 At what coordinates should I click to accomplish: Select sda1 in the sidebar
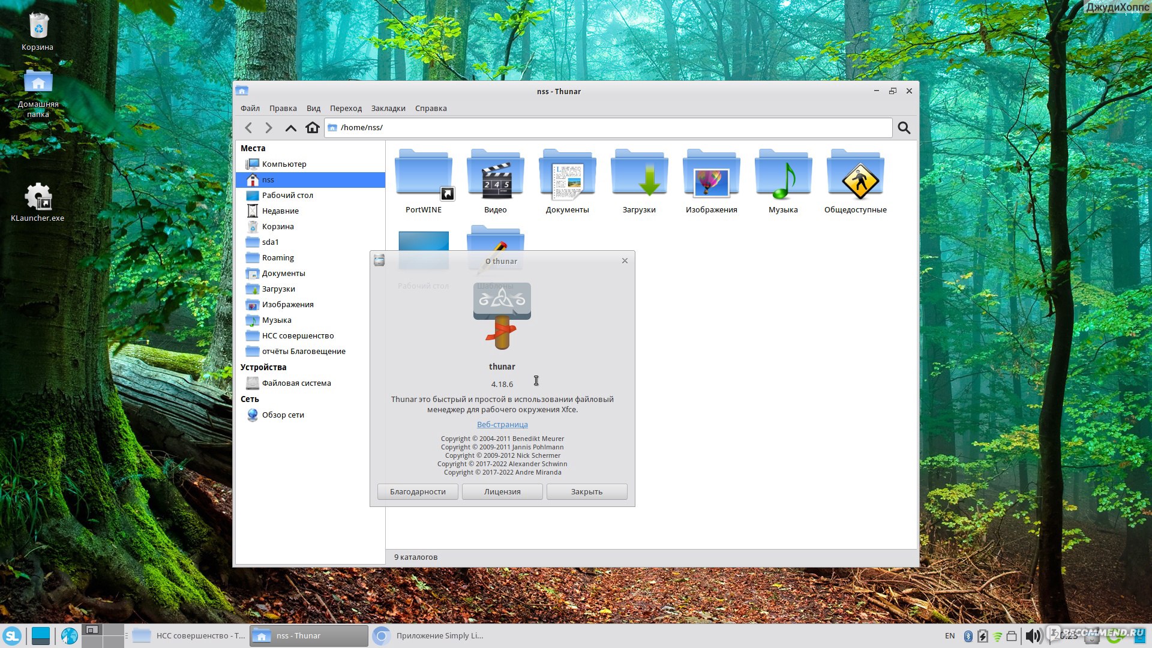tap(310, 242)
